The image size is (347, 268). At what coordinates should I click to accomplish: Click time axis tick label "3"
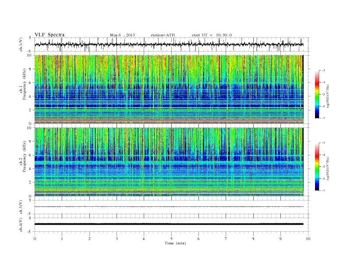click(117, 239)
